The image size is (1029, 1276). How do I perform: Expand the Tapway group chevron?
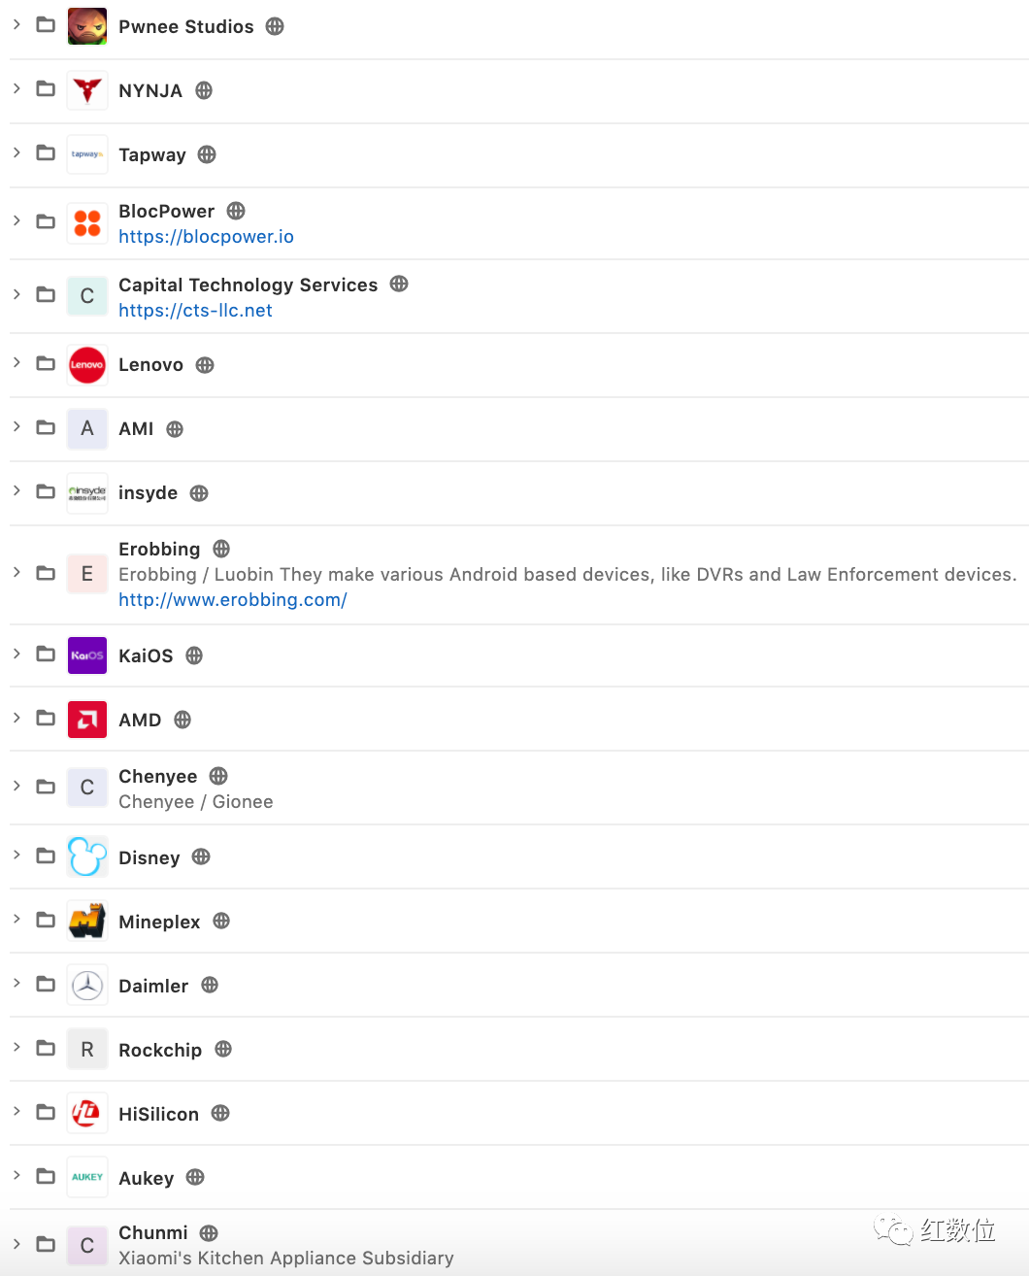[17, 152]
